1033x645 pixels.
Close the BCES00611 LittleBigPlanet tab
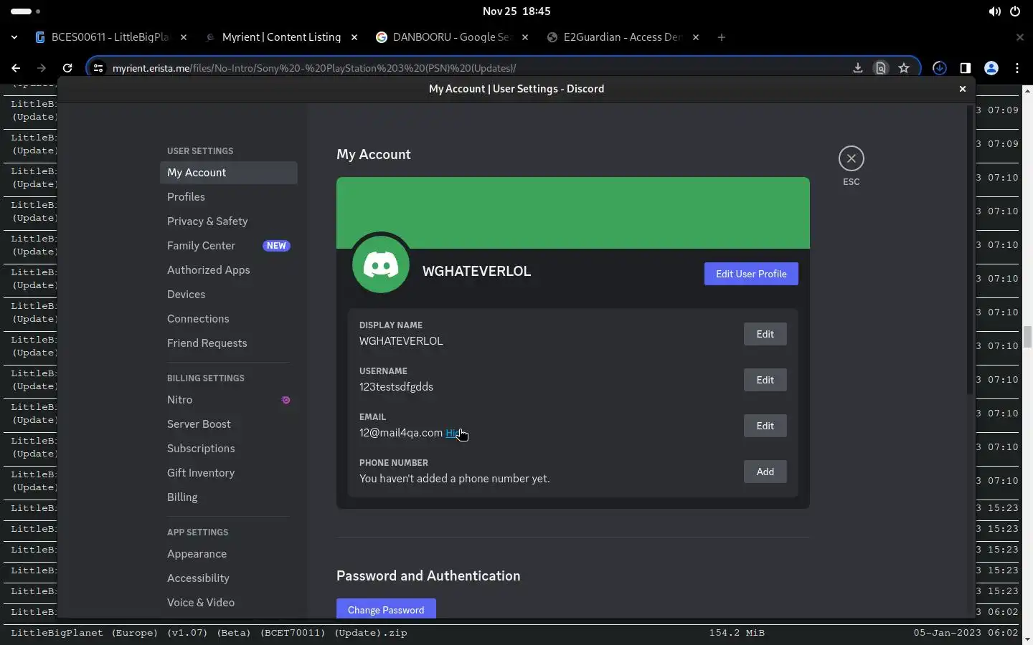click(184, 37)
